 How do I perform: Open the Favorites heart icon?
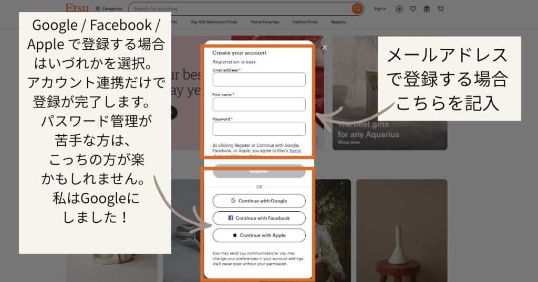pyautogui.click(x=413, y=9)
